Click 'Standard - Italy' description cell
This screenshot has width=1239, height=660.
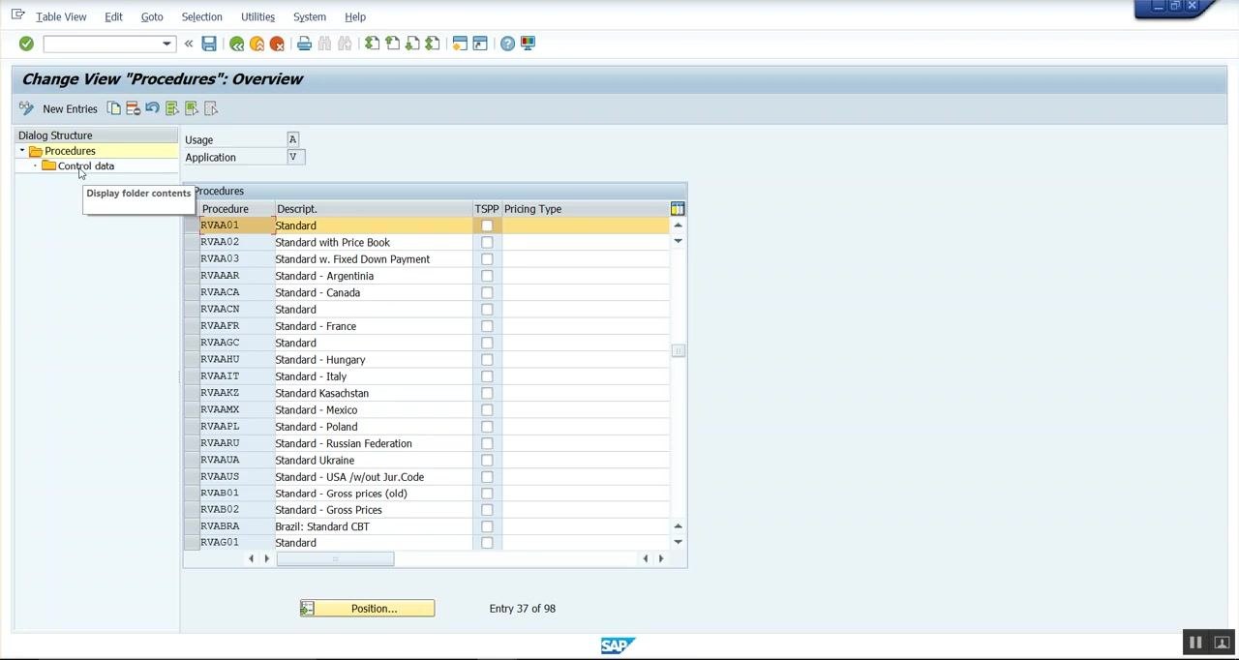coord(374,376)
